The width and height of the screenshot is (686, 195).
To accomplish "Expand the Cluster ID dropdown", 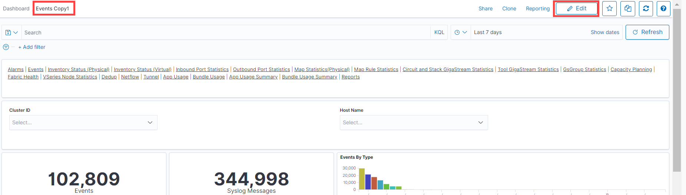I will pyautogui.click(x=83, y=122).
